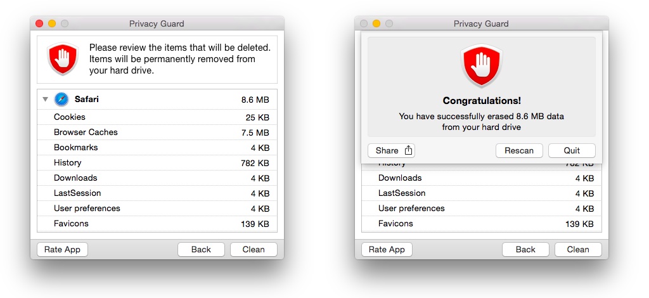Collapse the Safari disclosure triangle
The height and width of the screenshot is (298, 649).
pyautogui.click(x=45, y=100)
